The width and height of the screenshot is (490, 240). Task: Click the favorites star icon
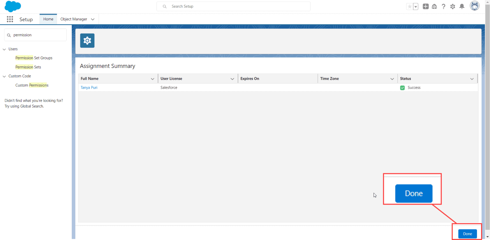pos(410,6)
